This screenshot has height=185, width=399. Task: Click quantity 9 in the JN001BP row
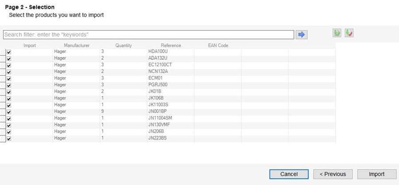pos(123,111)
